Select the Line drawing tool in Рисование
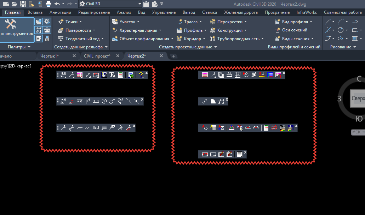 (328, 22)
